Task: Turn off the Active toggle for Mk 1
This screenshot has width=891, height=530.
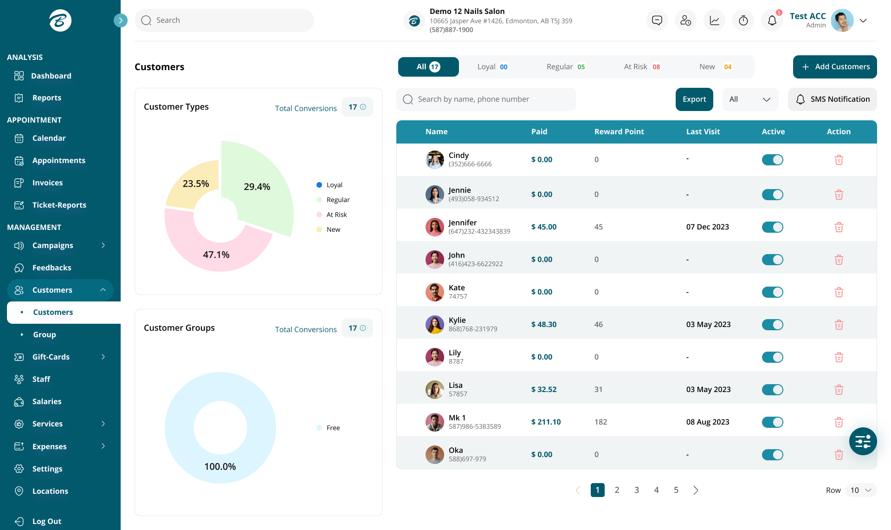Action: click(x=772, y=422)
